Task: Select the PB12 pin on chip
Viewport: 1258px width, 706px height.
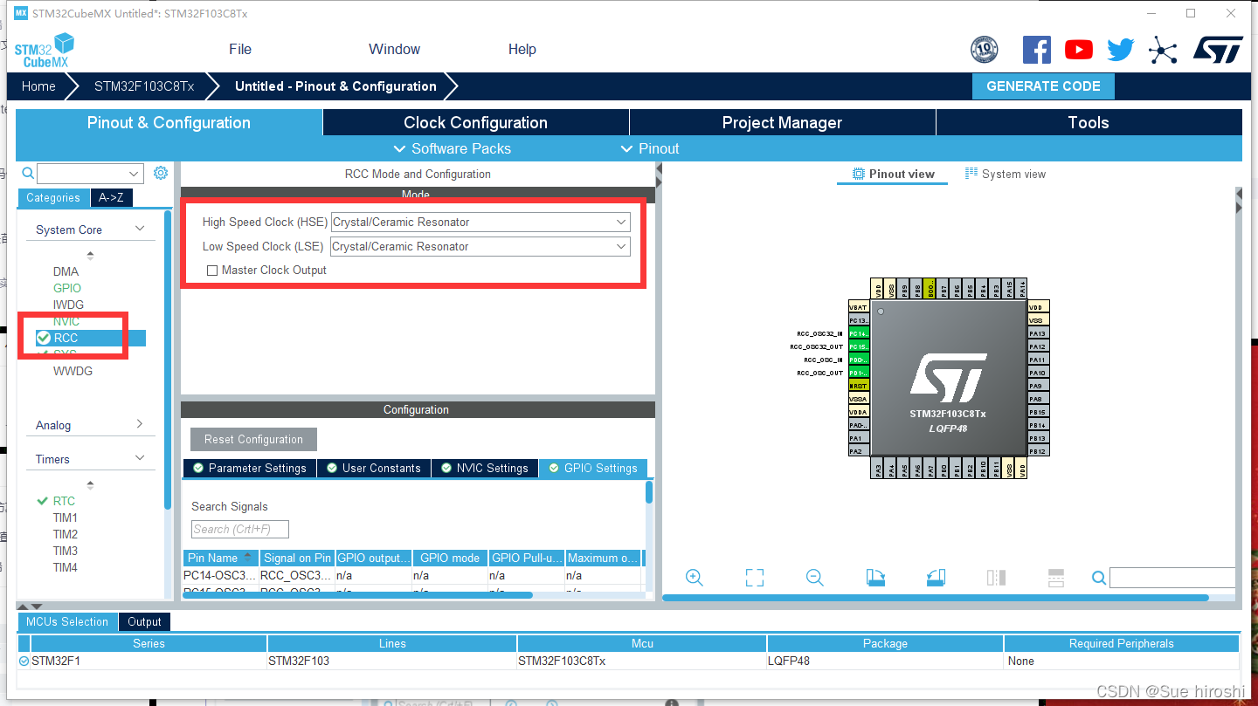Action: click(x=1038, y=451)
